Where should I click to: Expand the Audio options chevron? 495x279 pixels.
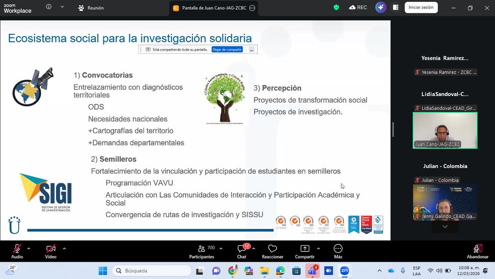click(x=28, y=248)
